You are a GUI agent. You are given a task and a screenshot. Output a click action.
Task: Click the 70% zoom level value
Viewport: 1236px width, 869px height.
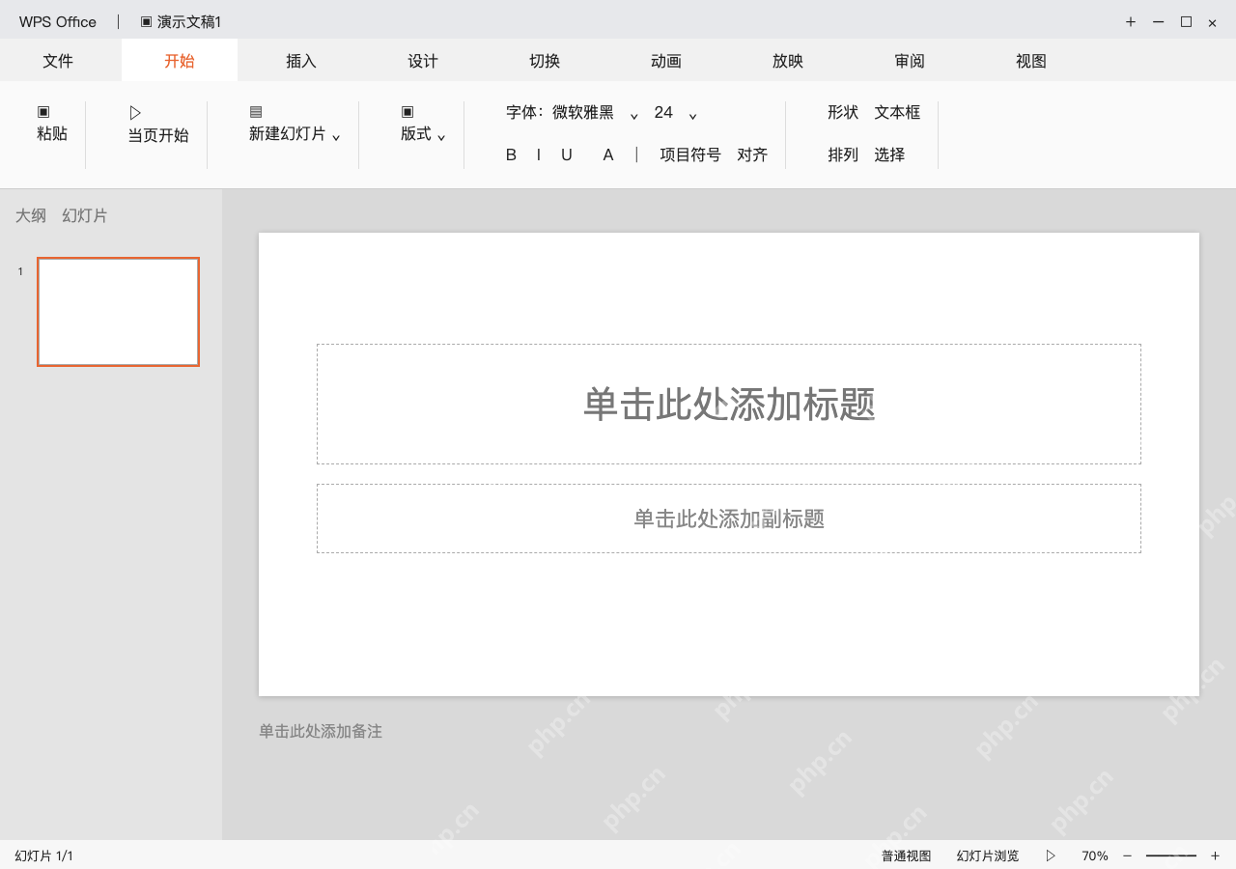coord(1095,855)
